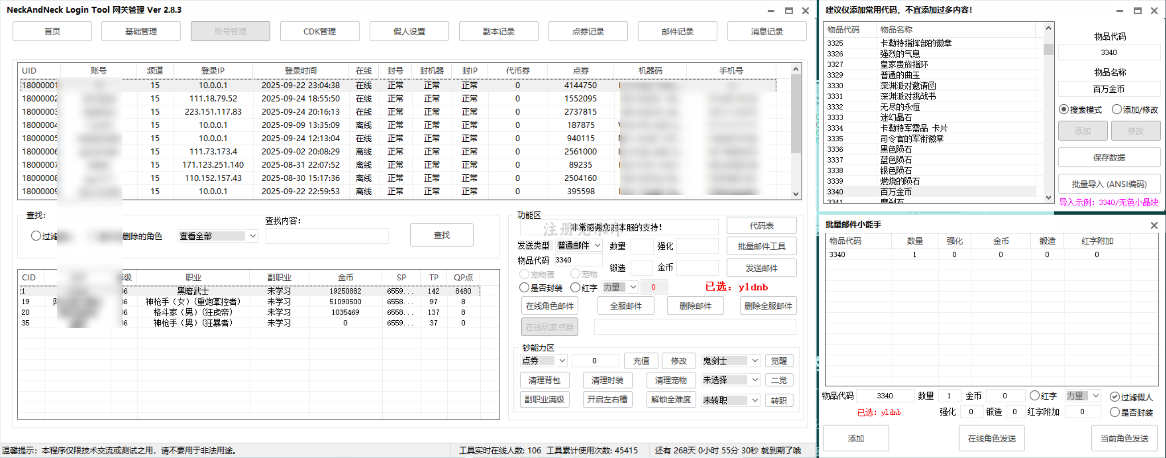The height and width of the screenshot is (458, 1166).
Task: Open the 鬼剑士 class dropdown
Action: coord(730,360)
